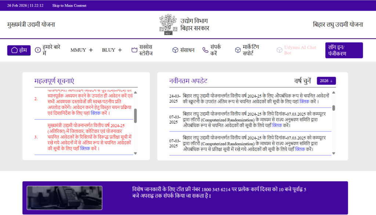
Task: Click the क्लिक link in notice number 3
Action: pos(85,148)
